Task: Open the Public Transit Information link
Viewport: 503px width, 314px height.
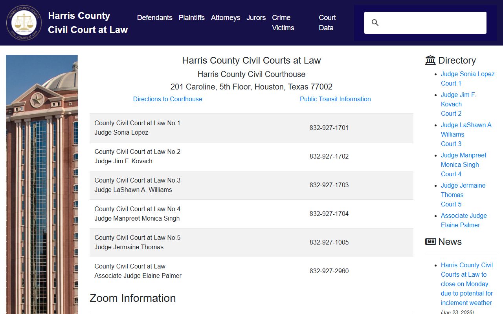Action: pyautogui.click(x=335, y=99)
